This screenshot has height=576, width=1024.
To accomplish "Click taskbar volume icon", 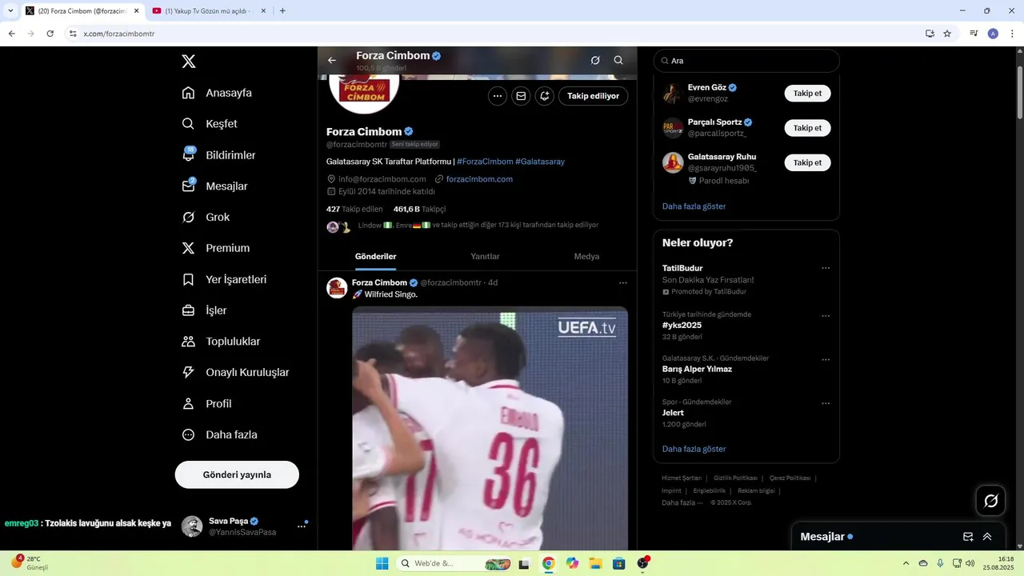I will (x=970, y=563).
